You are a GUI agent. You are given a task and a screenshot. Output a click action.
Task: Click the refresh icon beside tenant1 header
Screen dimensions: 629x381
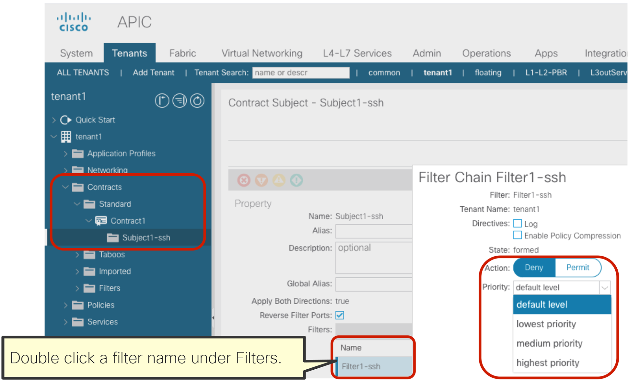197,101
